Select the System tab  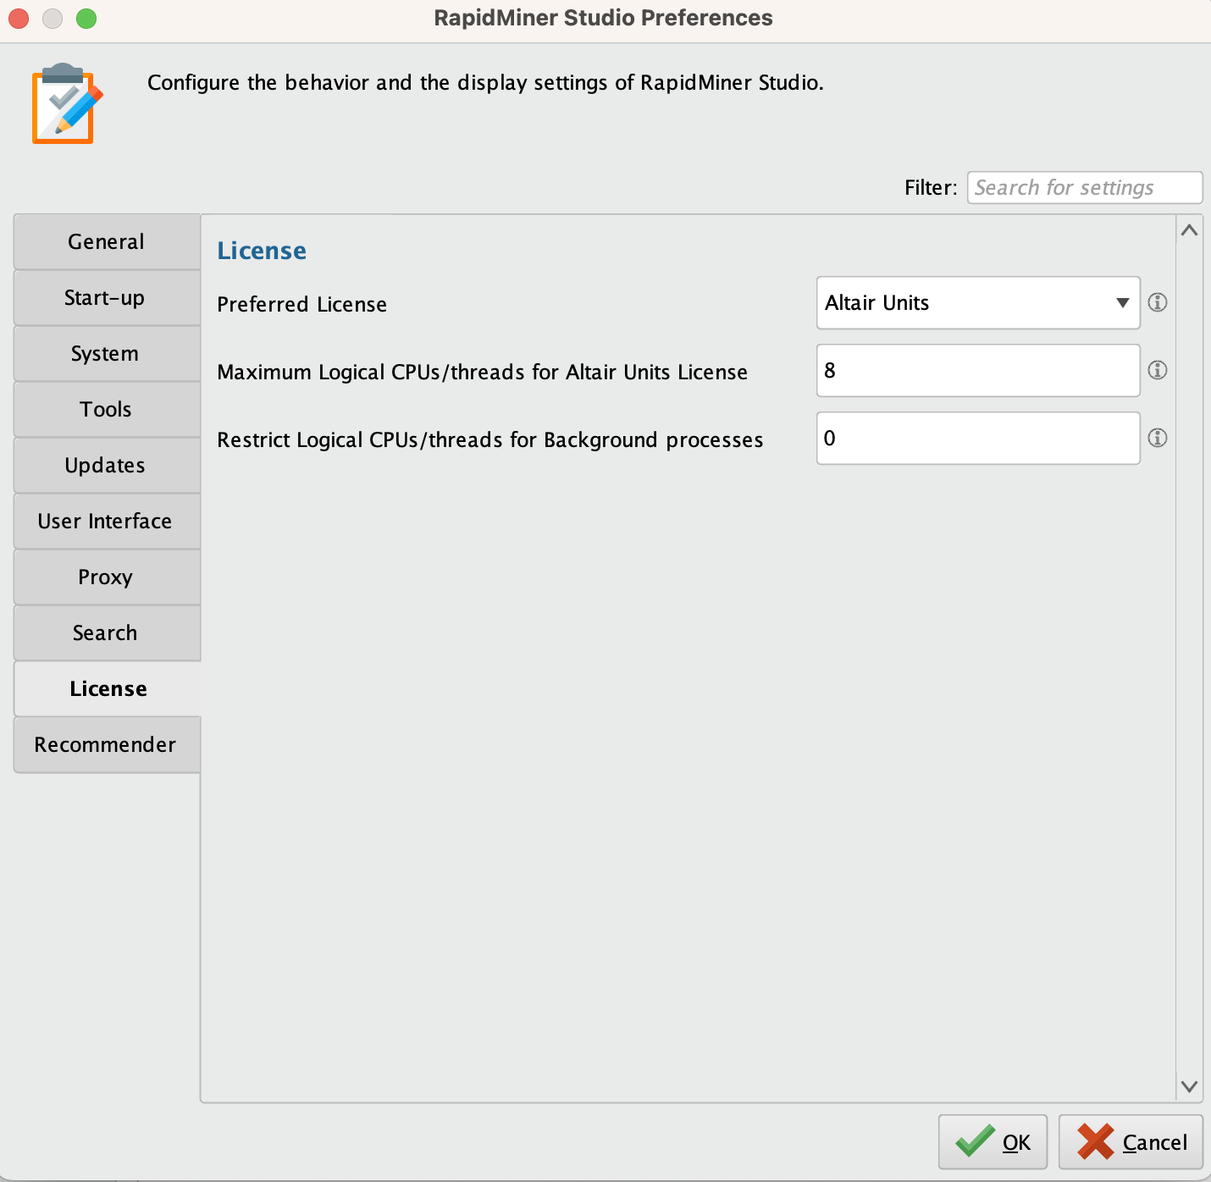click(107, 354)
